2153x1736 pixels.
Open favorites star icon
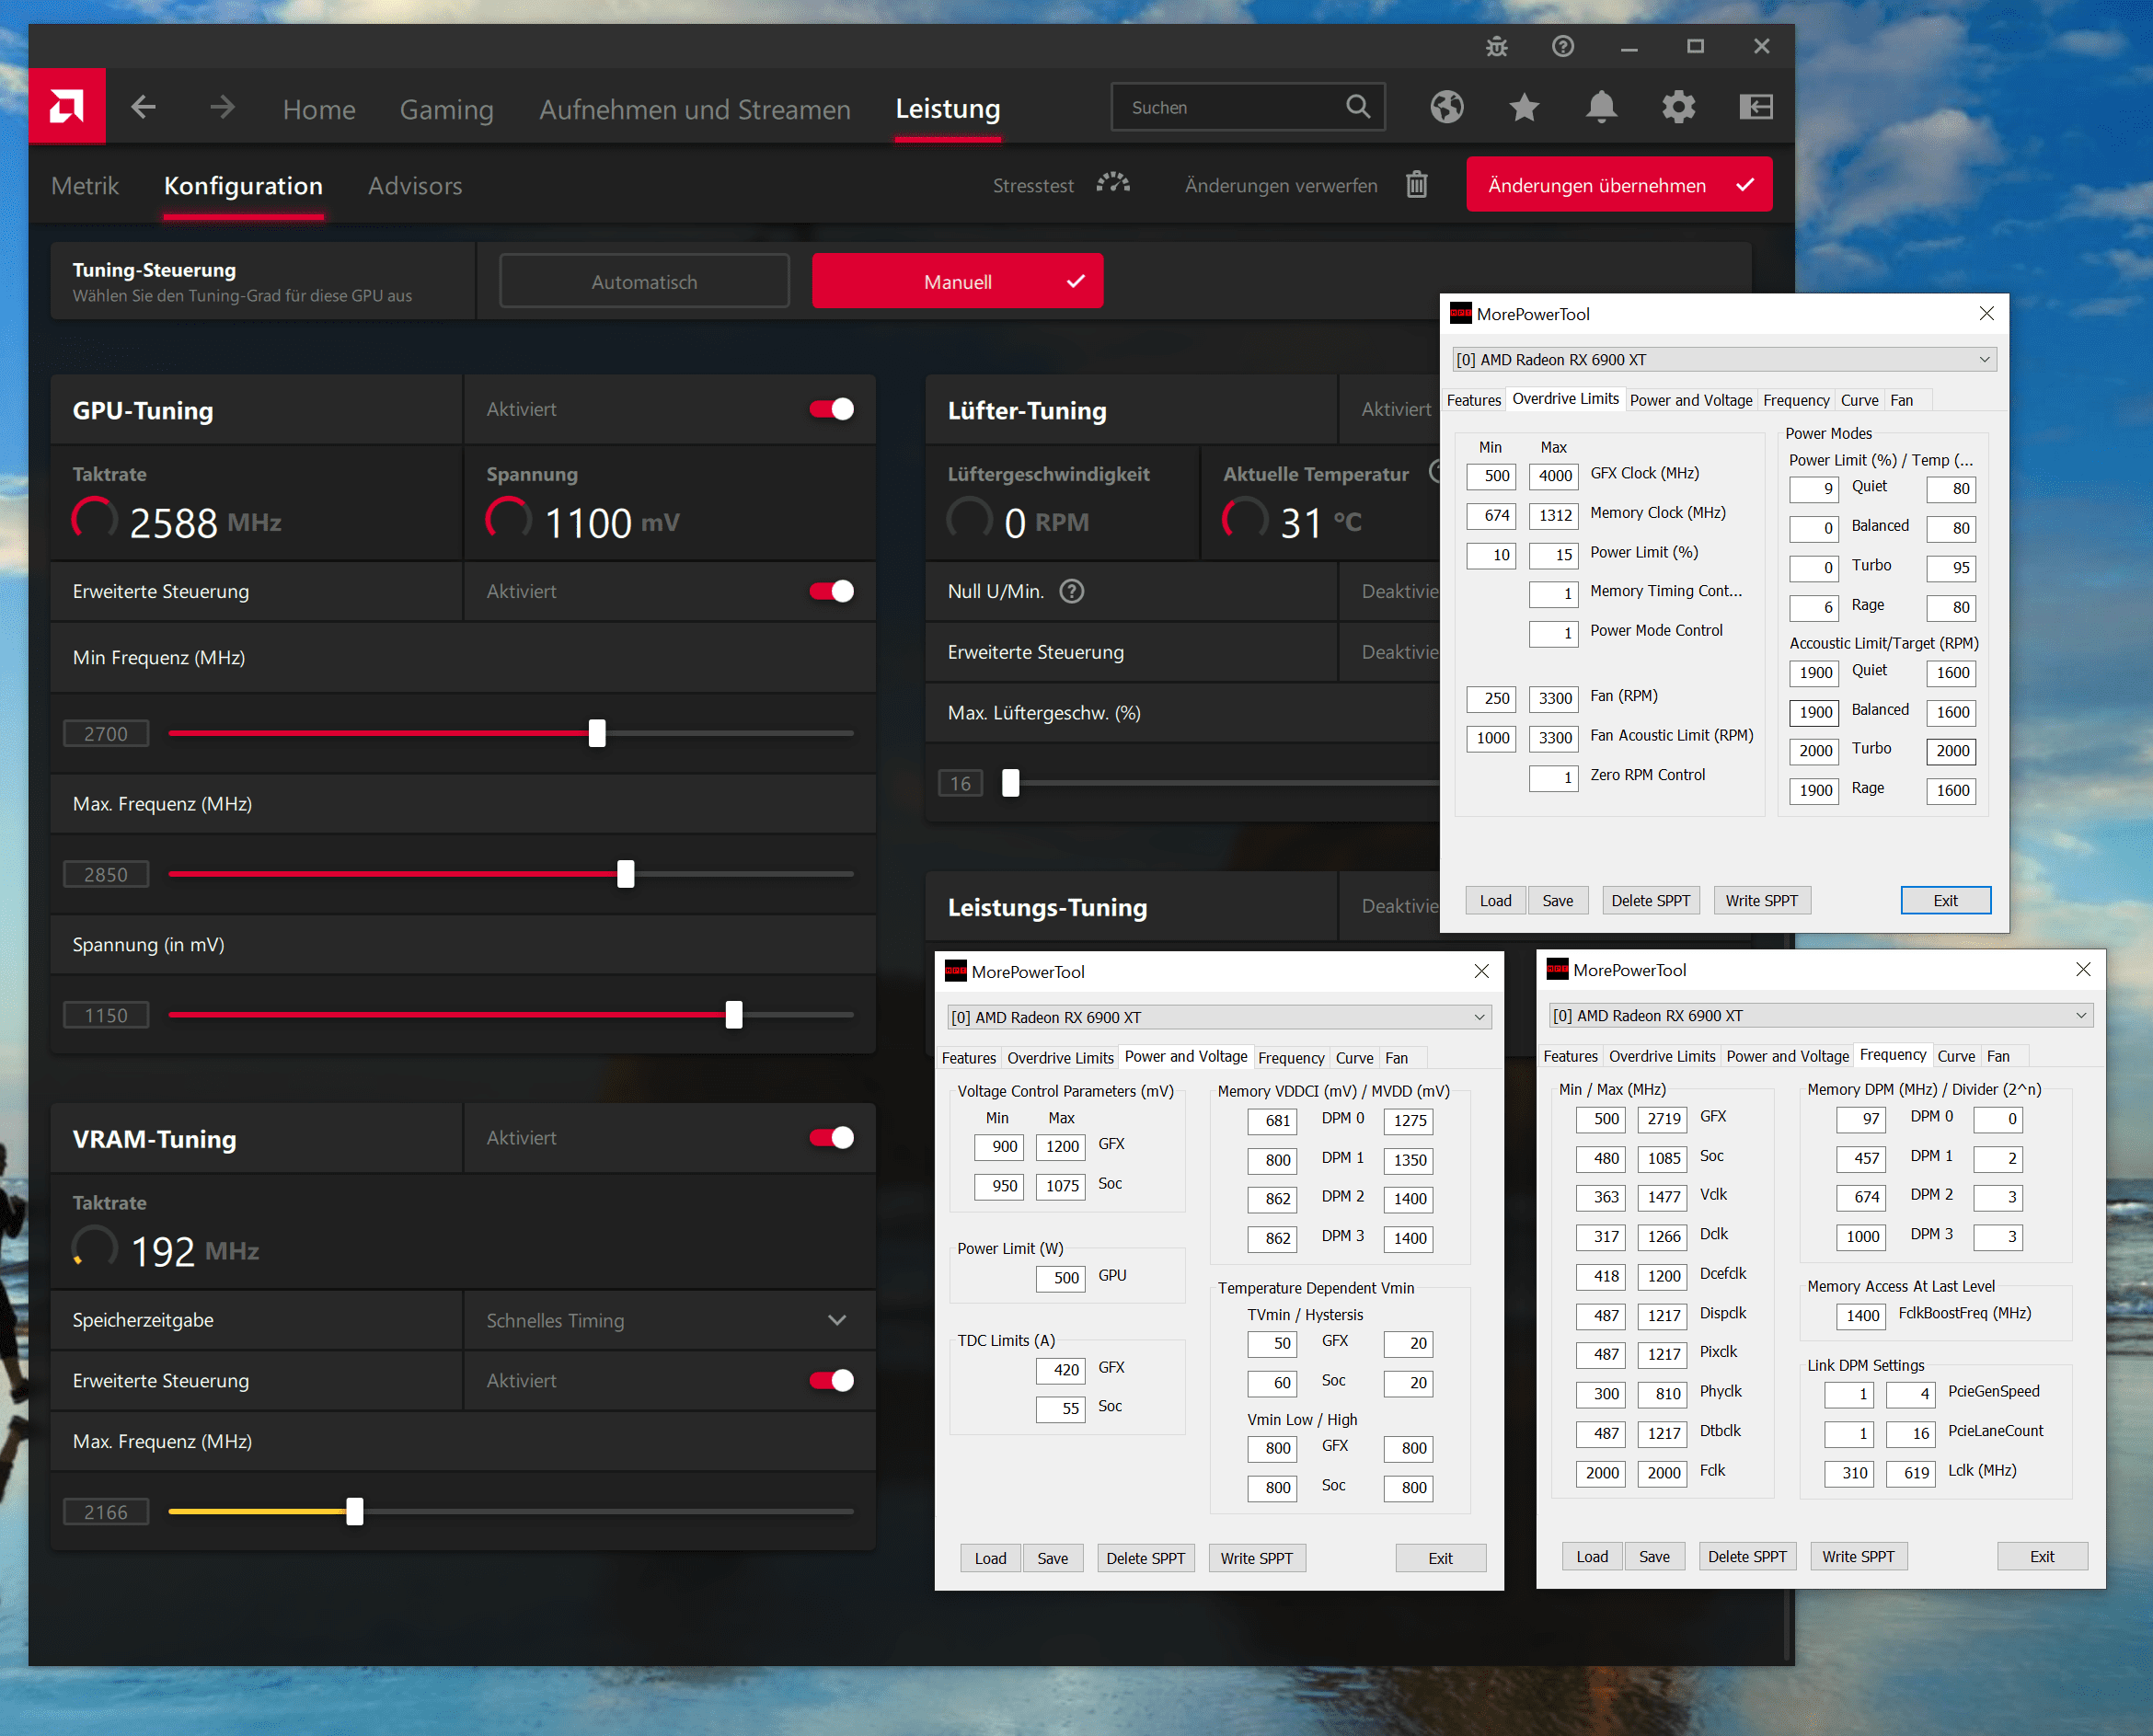pyautogui.click(x=1523, y=107)
